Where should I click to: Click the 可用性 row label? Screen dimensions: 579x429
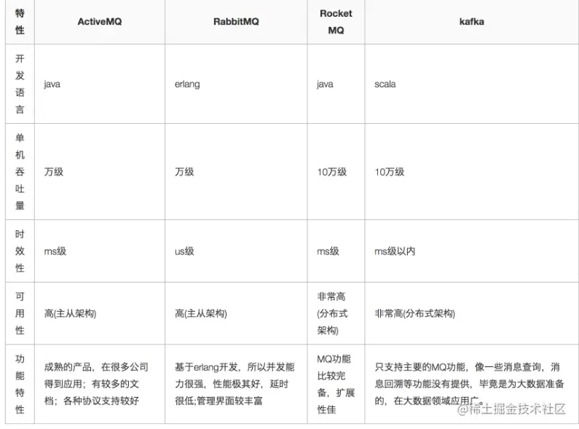click(20, 313)
